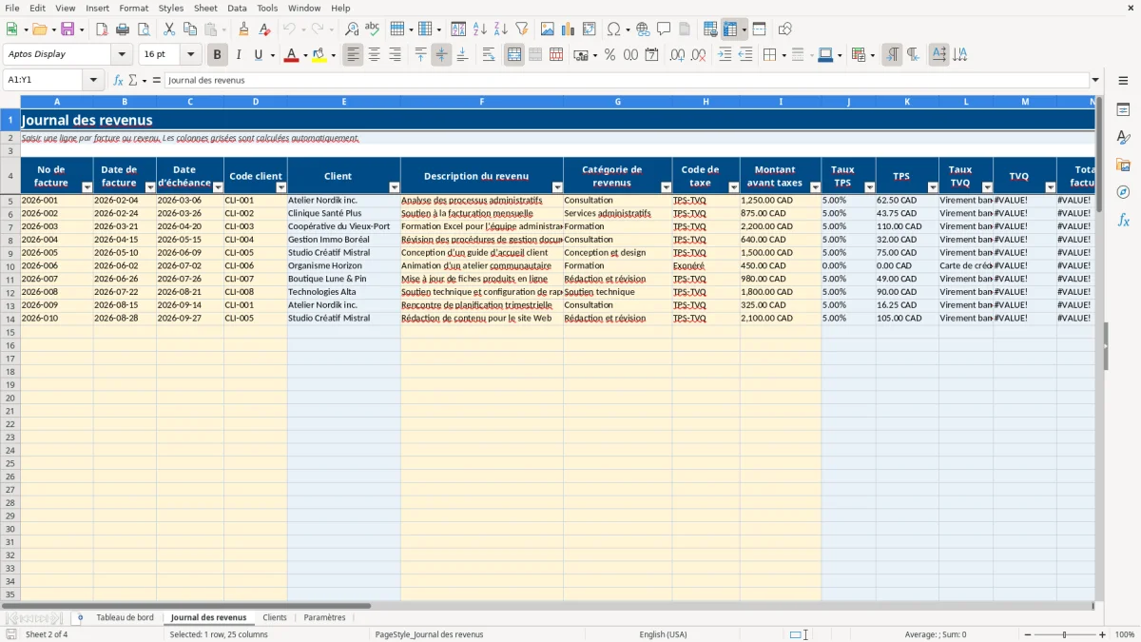Open the Data menu
This screenshot has height=642, width=1141.
coord(237,8)
